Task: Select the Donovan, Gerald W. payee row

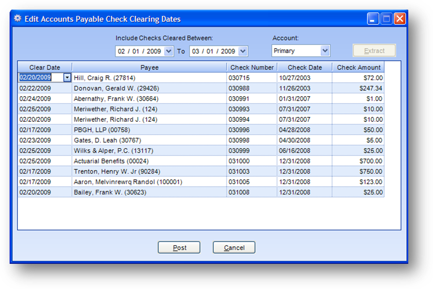Action: [x=149, y=88]
